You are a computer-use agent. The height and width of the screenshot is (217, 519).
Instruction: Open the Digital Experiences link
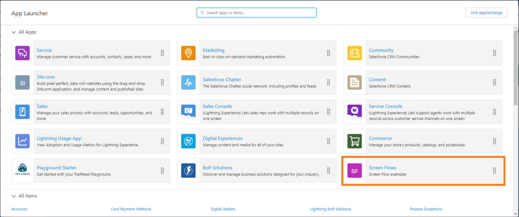pos(223,138)
